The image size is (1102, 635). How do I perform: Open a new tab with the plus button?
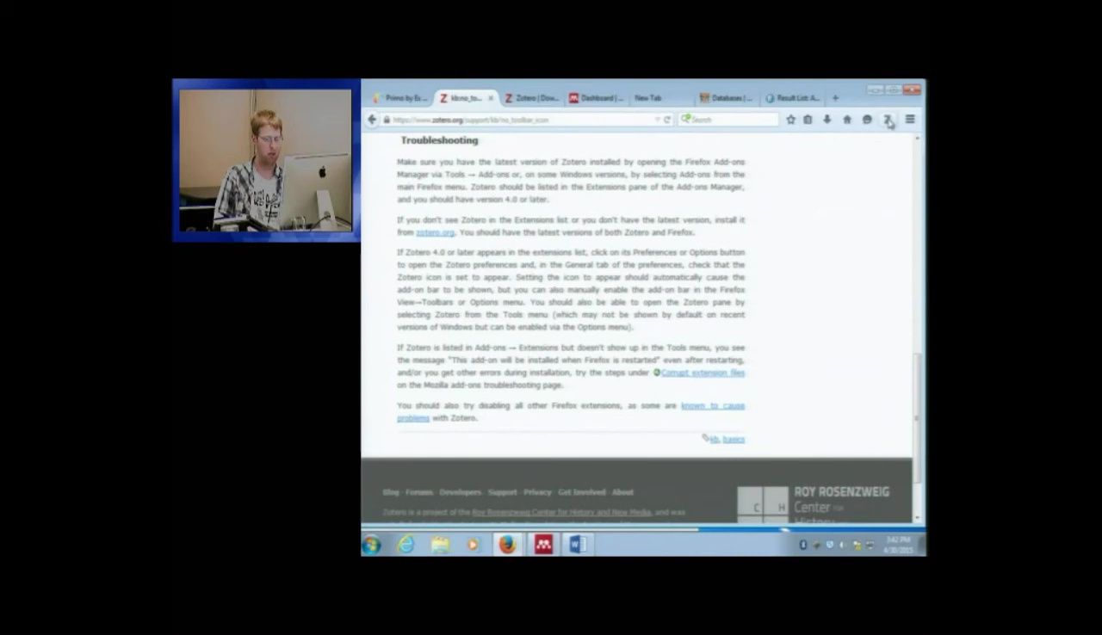click(x=835, y=98)
